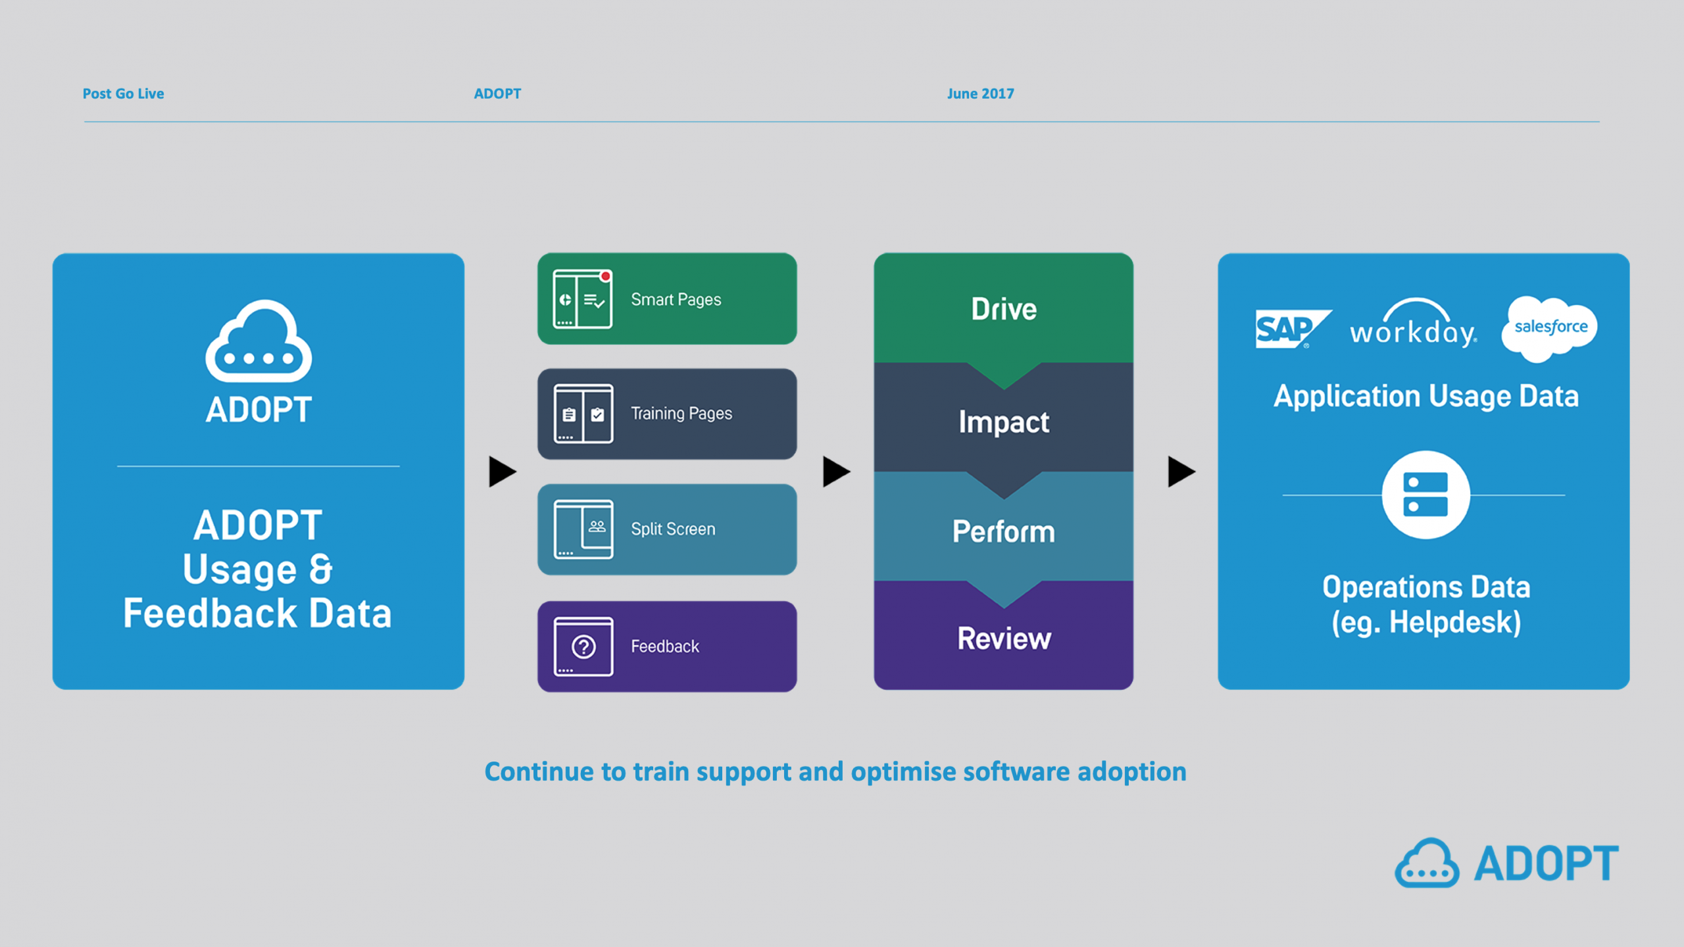The height and width of the screenshot is (947, 1684).
Task: Select the purple Review stage block
Action: (1003, 639)
